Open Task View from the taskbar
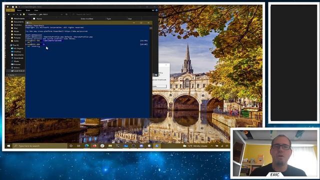Image resolution: width=320 pixels, height=180 pixels. pyautogui.click(x=78, y=146)
